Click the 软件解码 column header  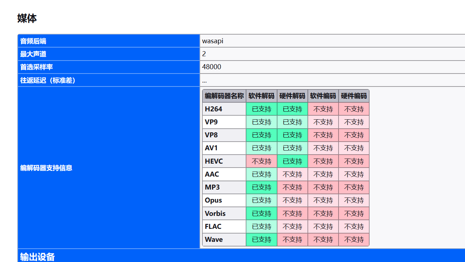point(262,96)
